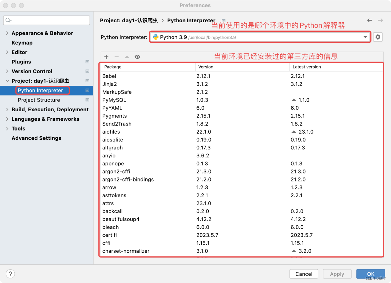Select the Jinja2 package row
The height and width of the screenshot is (283, 391).
coord(242,84)
